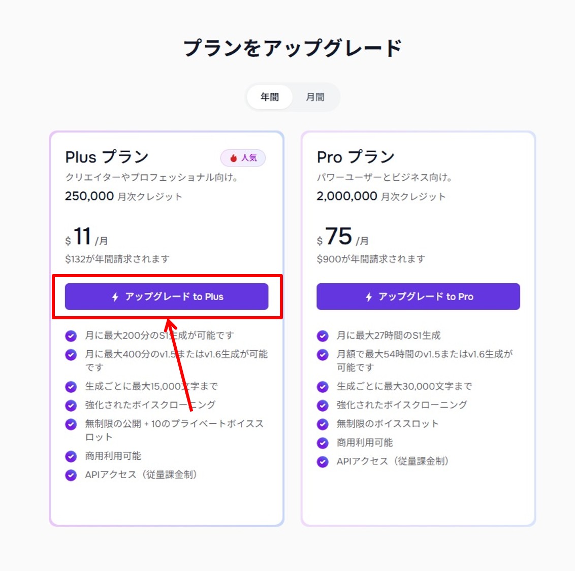
Task: Click checkmark beside Plus 生成ごとに最大15,000文字まで
Action: [x=71, y=387]
